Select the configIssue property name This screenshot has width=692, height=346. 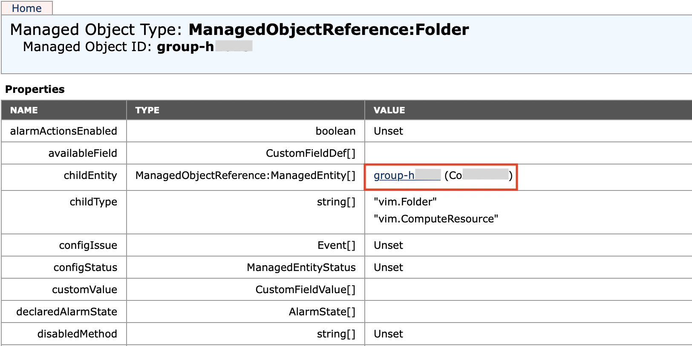coord(88,245)
